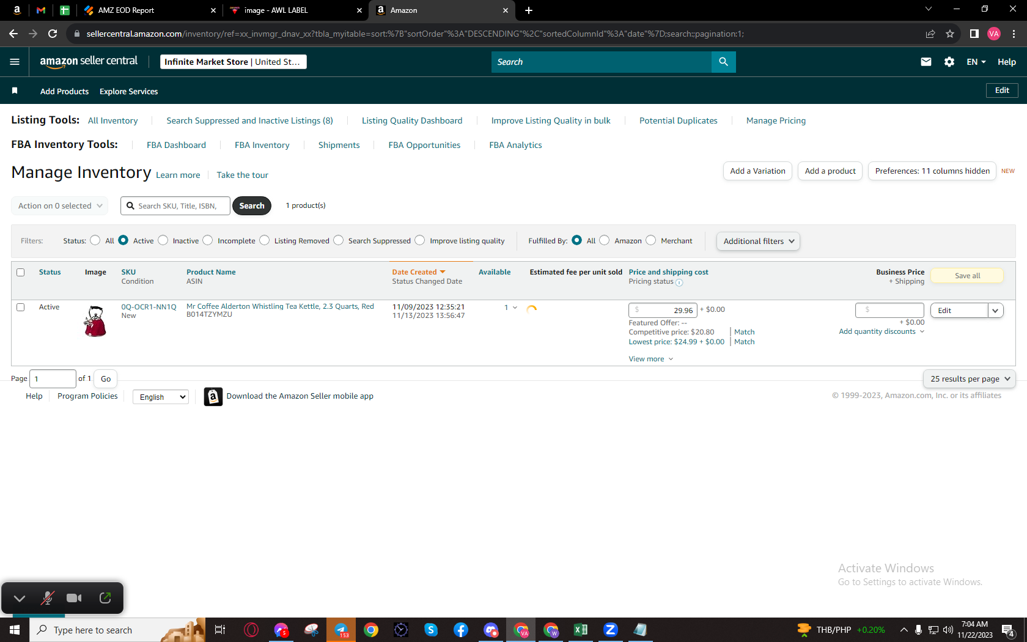Open Listing Quality Dashboard
1027x642 pixels.
point(412,120)
